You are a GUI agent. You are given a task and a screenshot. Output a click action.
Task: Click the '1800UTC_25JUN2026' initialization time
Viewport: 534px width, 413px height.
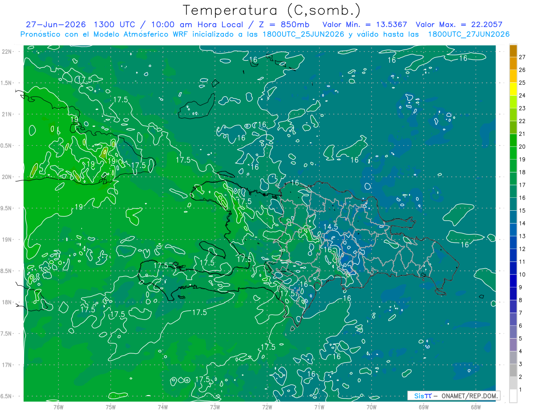pos(303,34)
